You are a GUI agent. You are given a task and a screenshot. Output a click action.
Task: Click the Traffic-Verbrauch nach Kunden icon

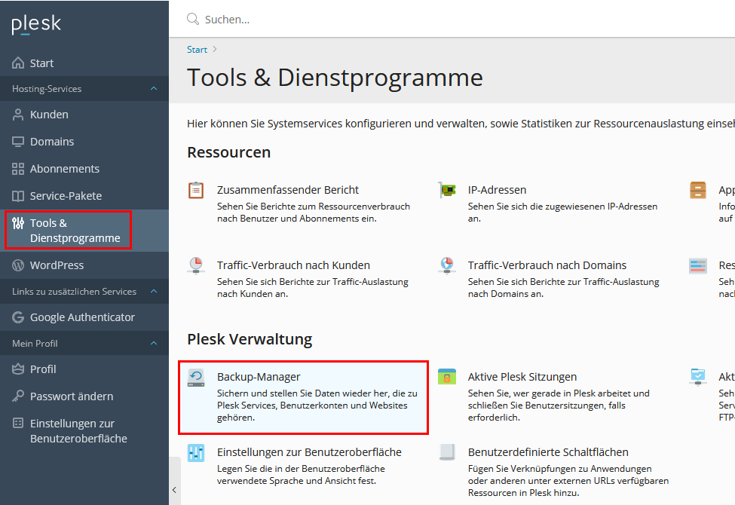[x=196, y=266]
